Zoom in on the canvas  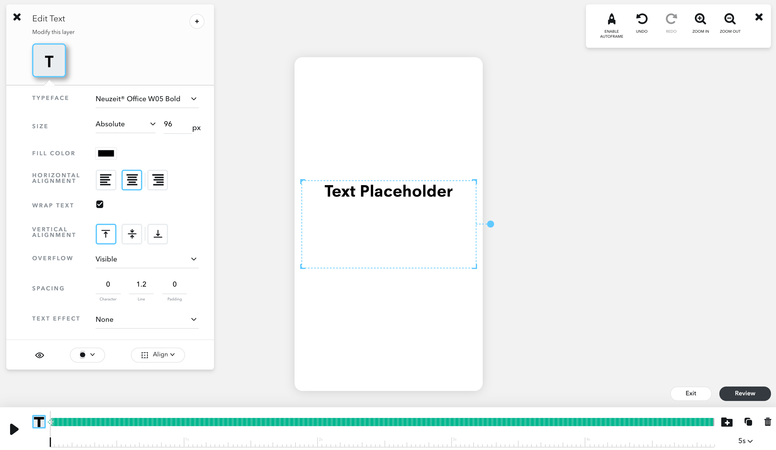coord(700,19)
